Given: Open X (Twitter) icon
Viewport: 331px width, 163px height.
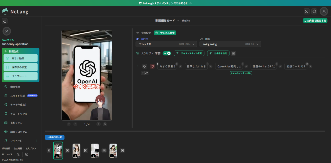Looking at the screenshot, I should click(18, 154).
